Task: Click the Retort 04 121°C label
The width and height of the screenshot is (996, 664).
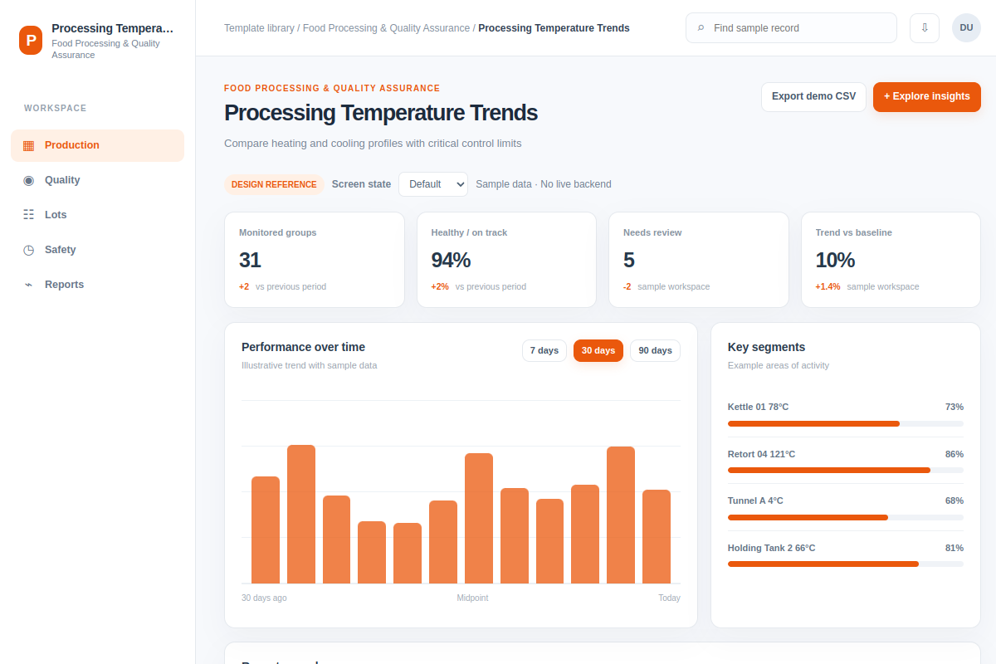Action: point(761,454)
